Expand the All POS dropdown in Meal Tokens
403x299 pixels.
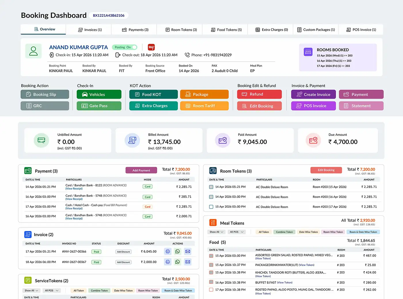(x=237, y=232)
